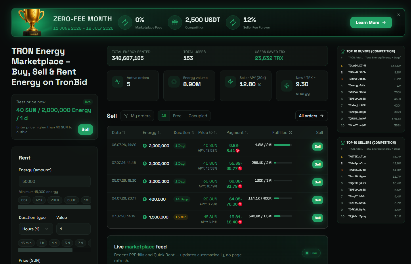This screenshot has width=411, height=264.
Task: Choose the 1 d duration preset
Action: 54,243
